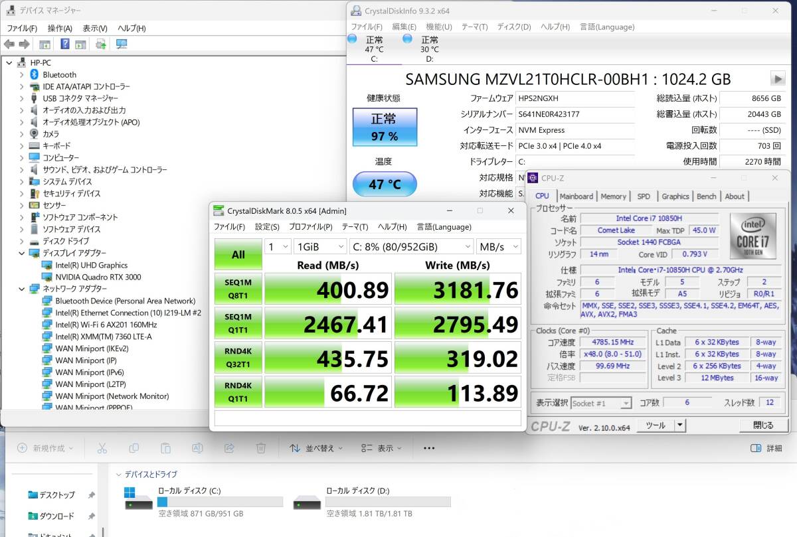
Task: Open プロファイル(P) menu in CrystalDiskMark
Action: [311, 226]
